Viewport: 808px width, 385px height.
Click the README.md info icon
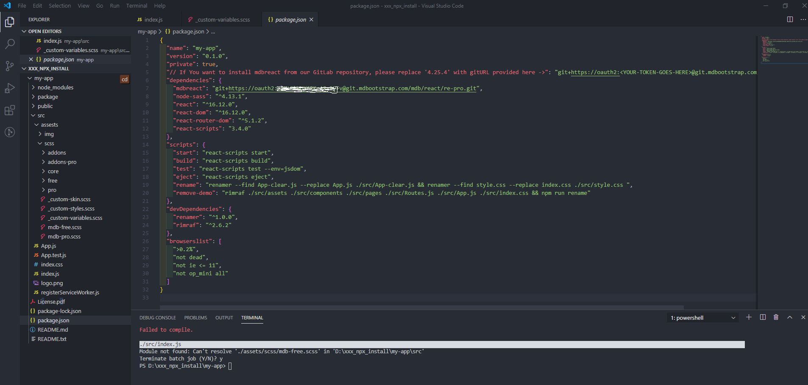click(33, 330)
